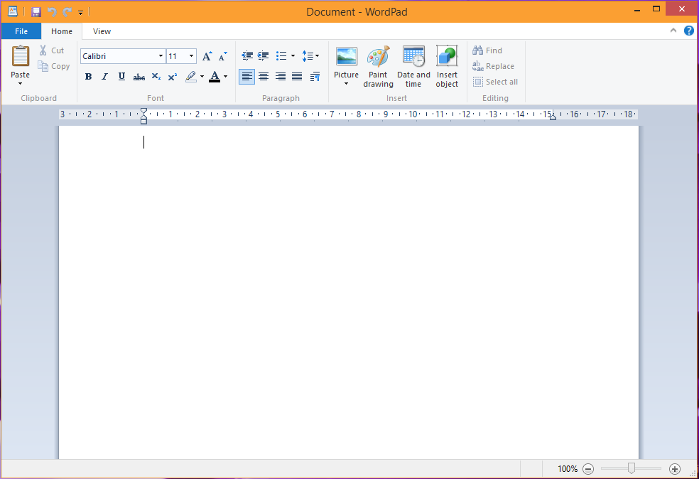The width and height of the screenshot is (699, 479).
Task: Toggle Bold formatting
Action: click(88, 77)
